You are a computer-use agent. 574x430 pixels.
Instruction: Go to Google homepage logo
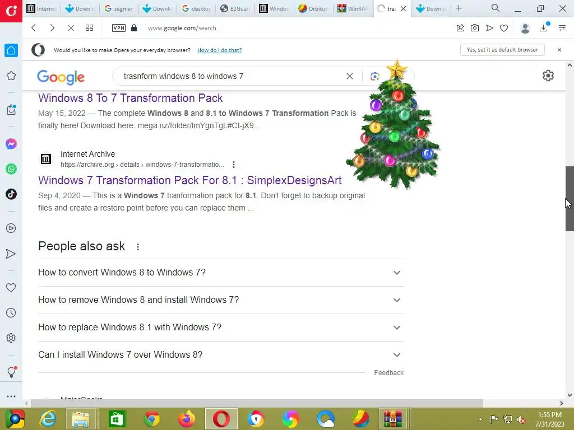61,77
